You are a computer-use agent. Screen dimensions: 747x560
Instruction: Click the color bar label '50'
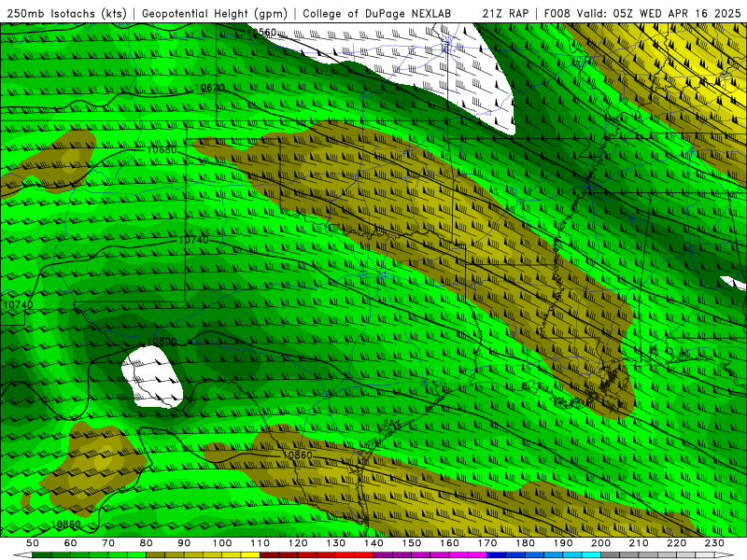click(33, 543)
